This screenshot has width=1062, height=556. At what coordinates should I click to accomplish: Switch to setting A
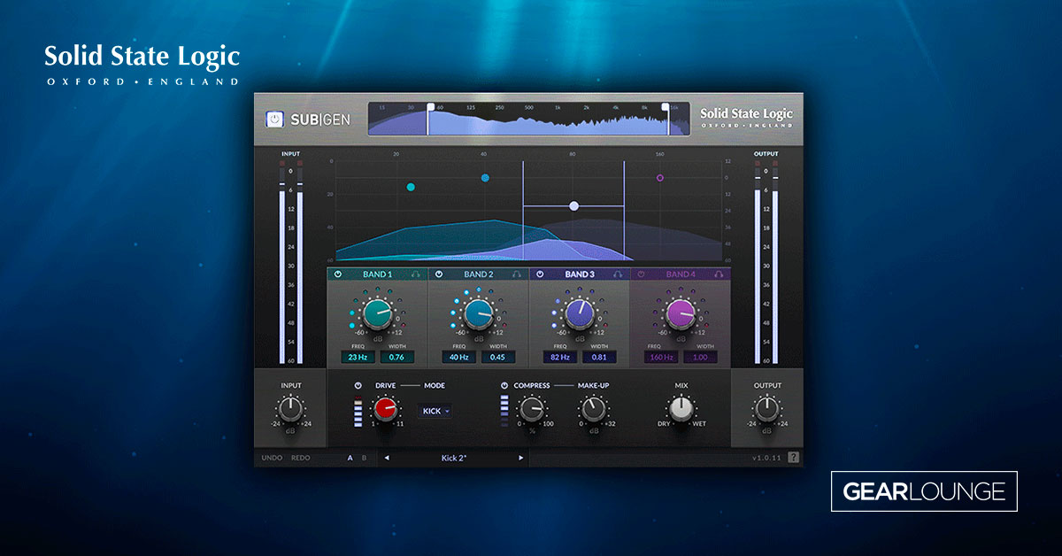(x=349, y=458)
